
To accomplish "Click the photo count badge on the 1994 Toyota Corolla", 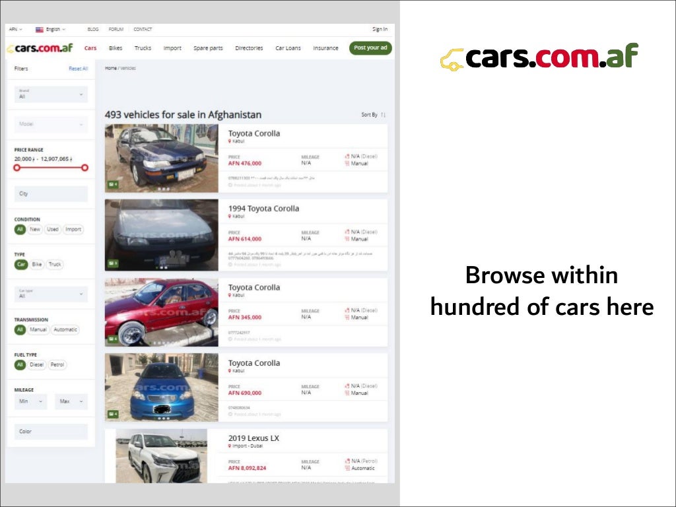I will coord(113,263).
